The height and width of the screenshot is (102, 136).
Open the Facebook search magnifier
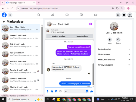(x=10, y=15)
